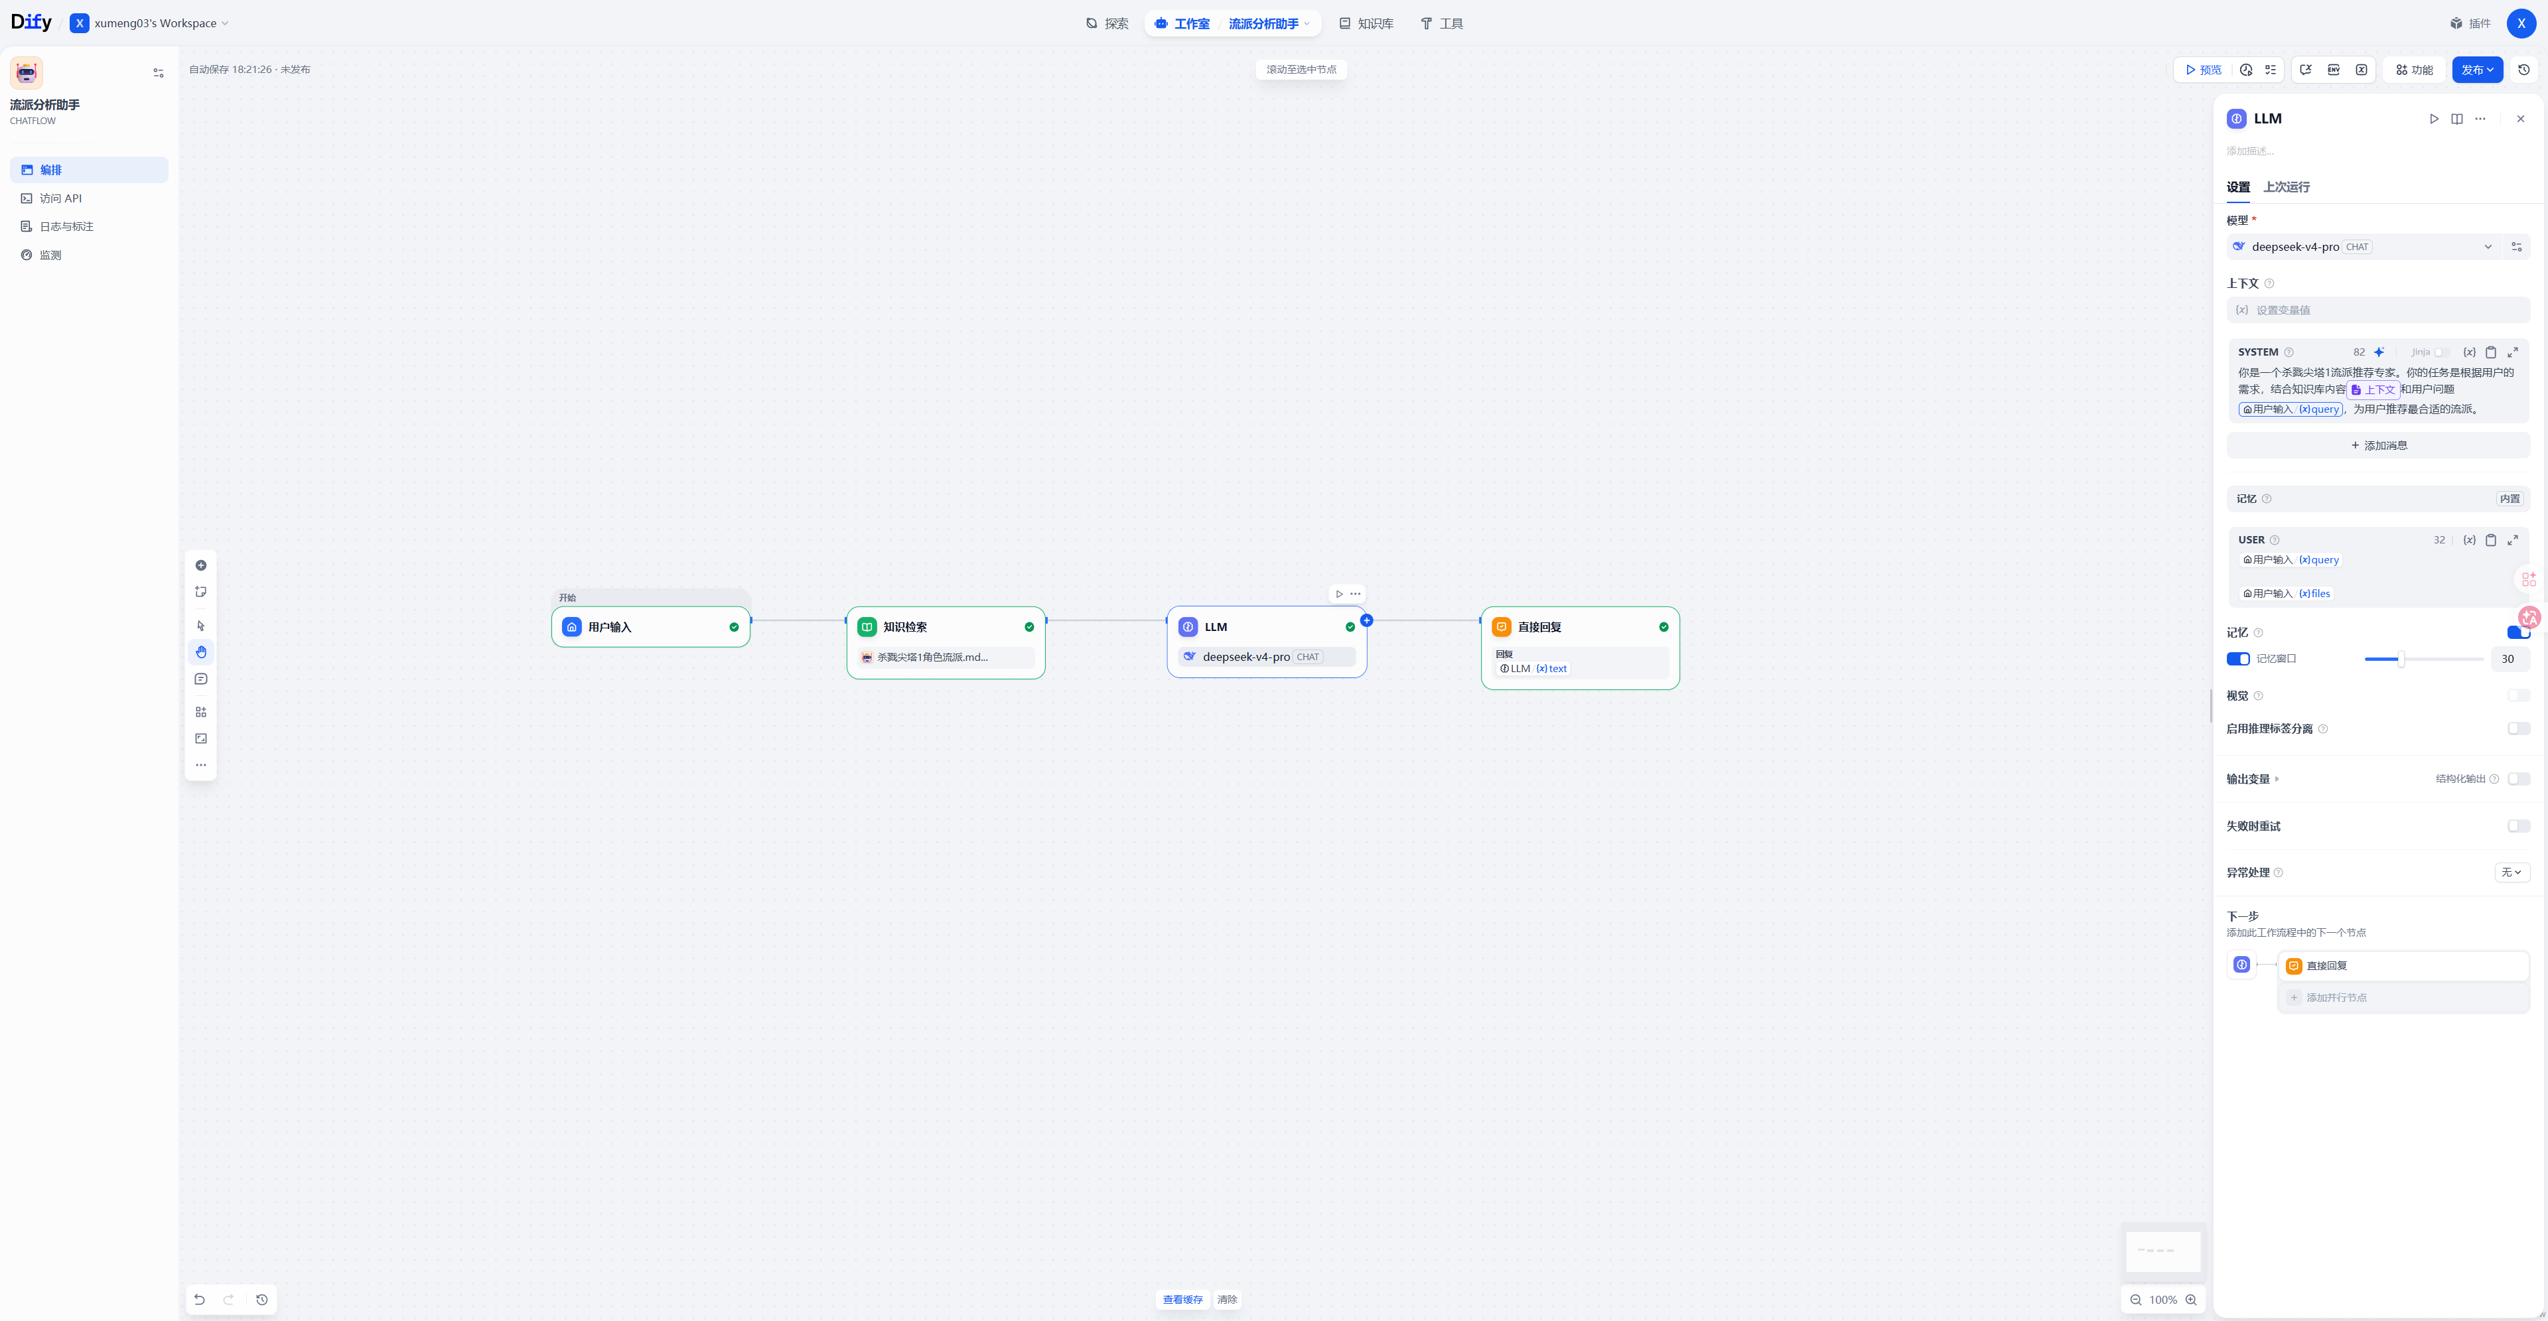
Task: Open 监测 in sidebar
Action: (89, 255)
